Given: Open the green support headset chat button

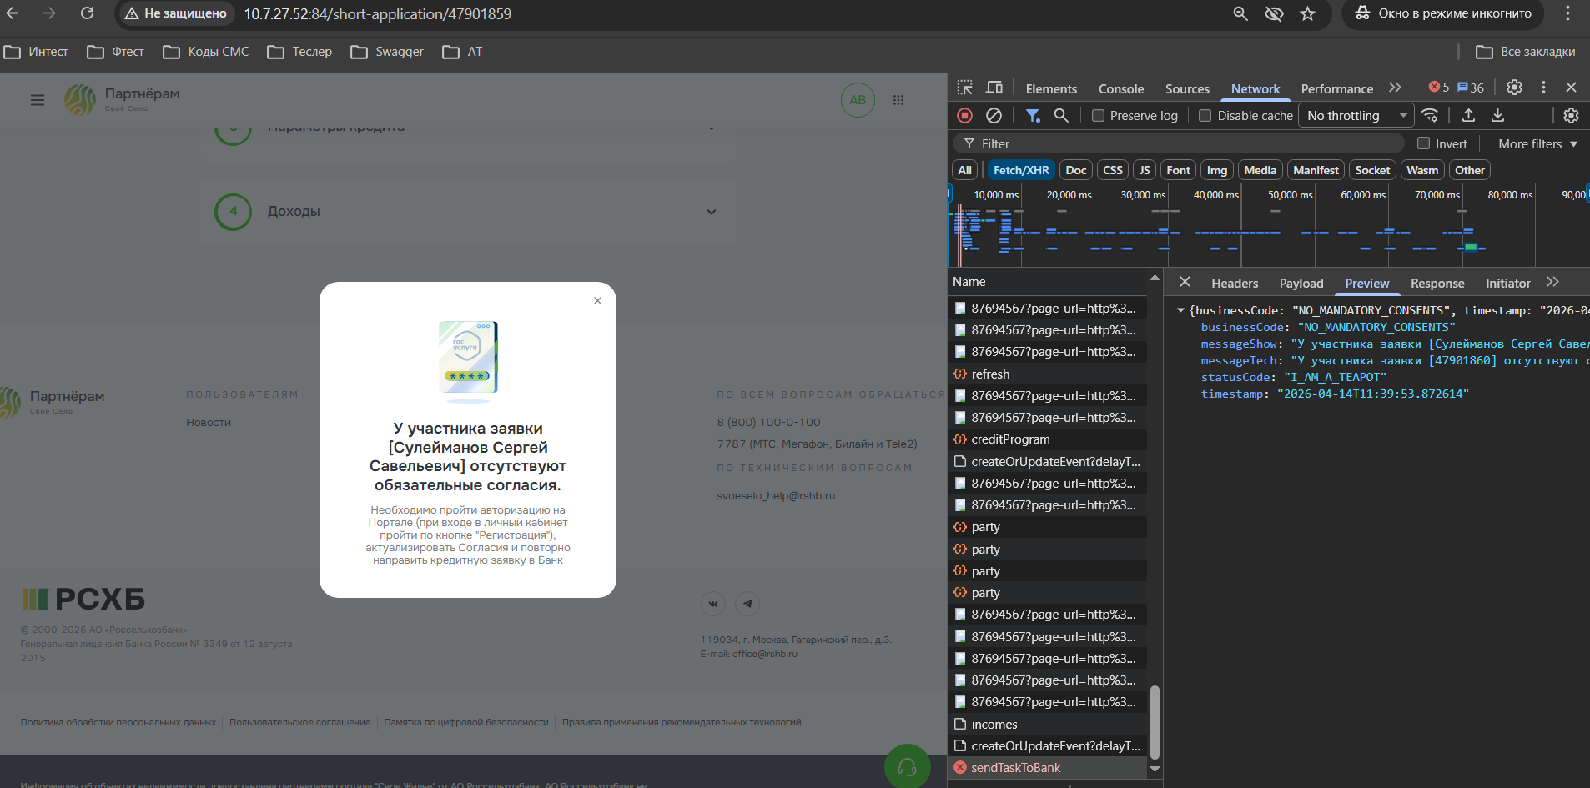Looking at the screenshot, I should (x=907, y=766).
